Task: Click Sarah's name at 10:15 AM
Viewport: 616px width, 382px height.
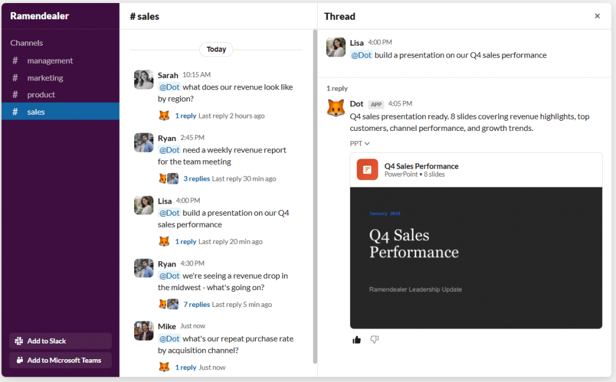Action: pyautogui.click(x=168, y=75)
